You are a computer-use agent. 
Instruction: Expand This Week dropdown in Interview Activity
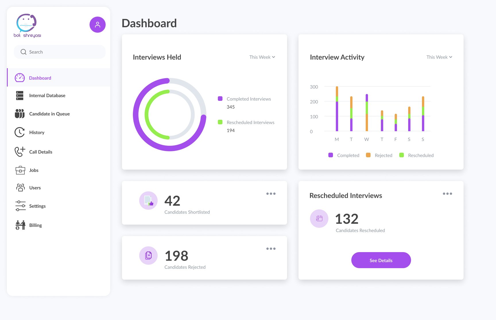coord(439,57)
